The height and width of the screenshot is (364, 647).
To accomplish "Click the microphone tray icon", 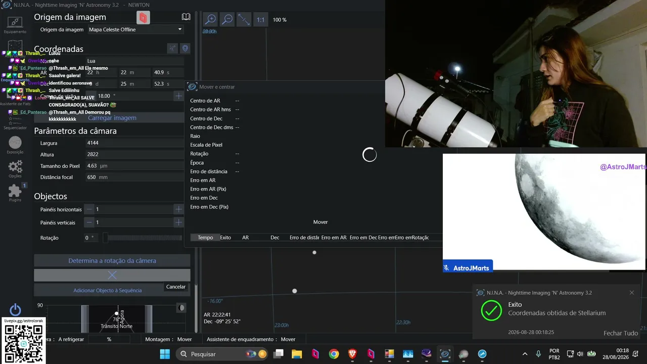I will (x=538, y=354).
